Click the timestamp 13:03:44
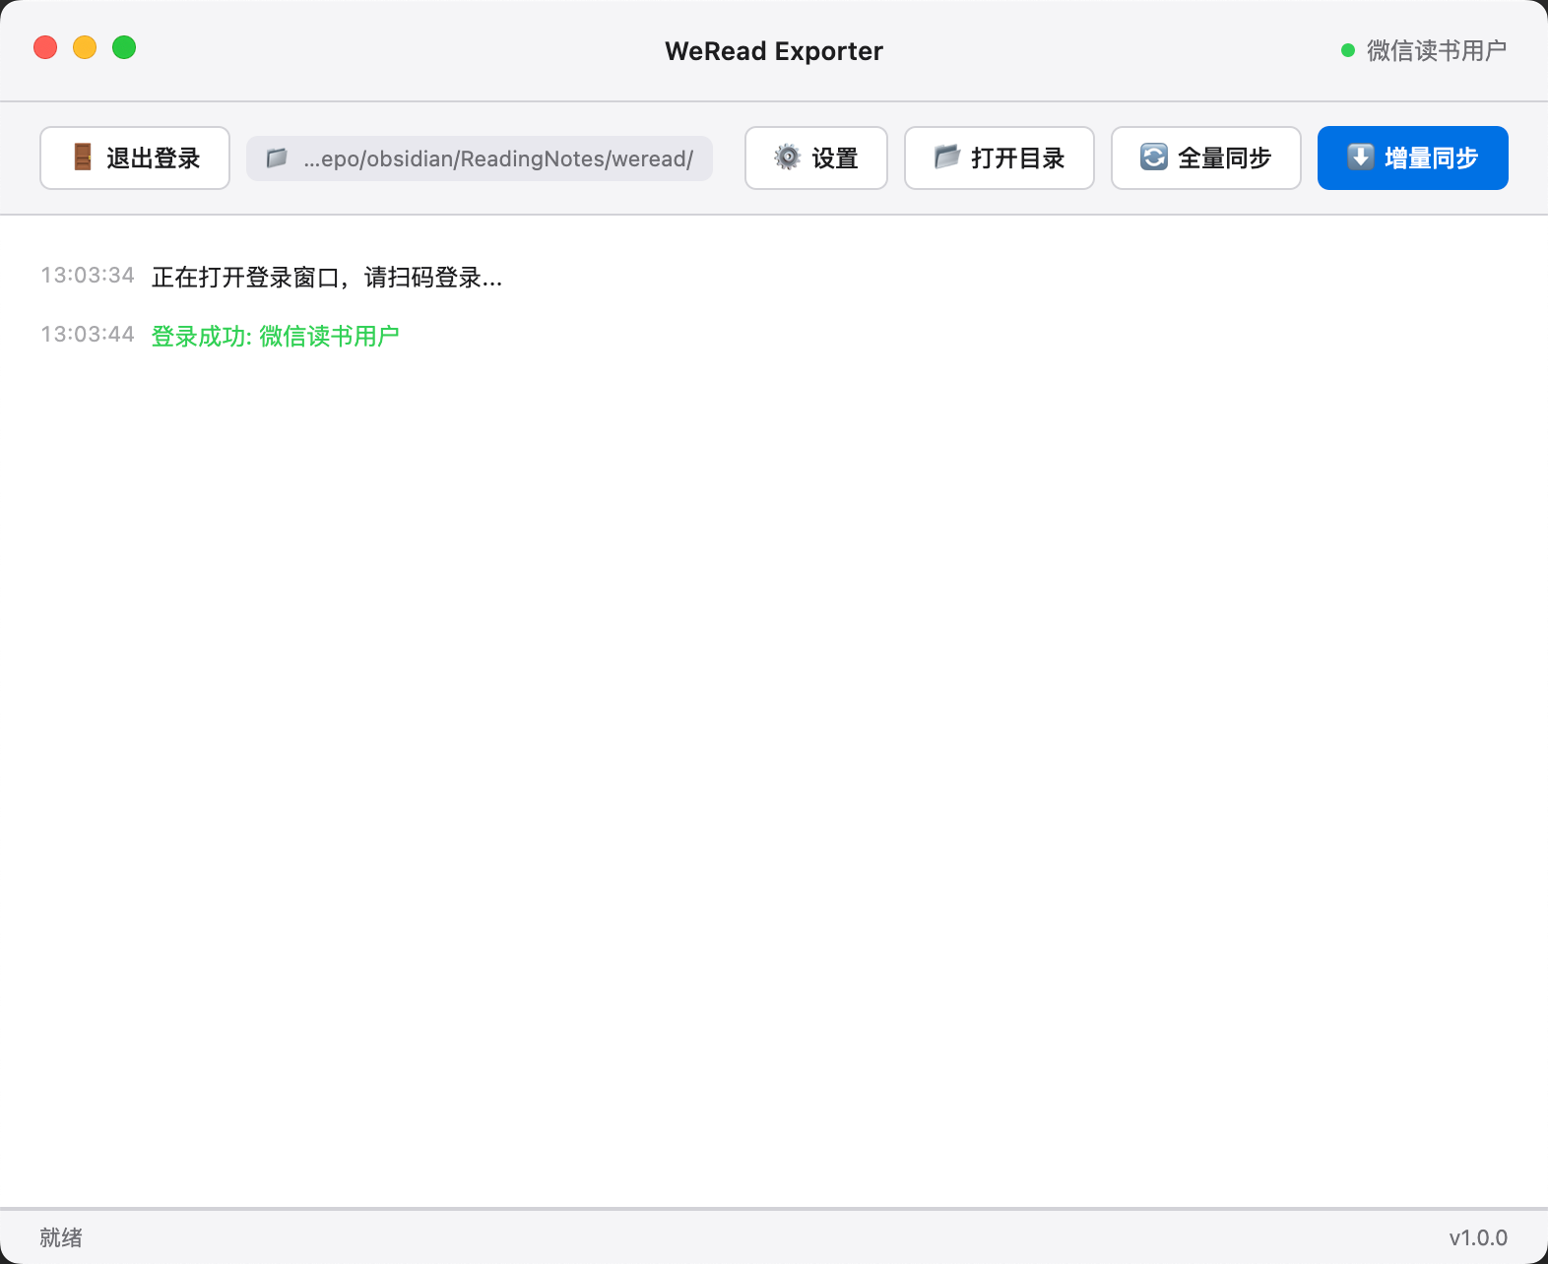 [x=88, y=335]
